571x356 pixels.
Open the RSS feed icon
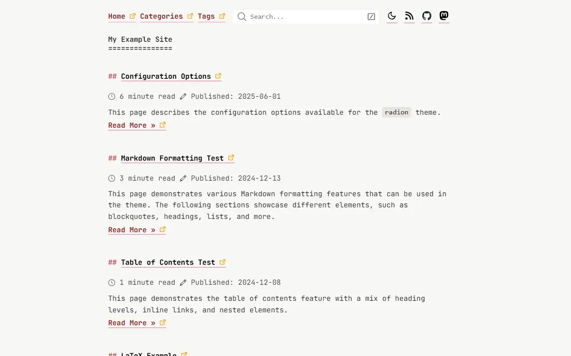(x=409, y=16)
